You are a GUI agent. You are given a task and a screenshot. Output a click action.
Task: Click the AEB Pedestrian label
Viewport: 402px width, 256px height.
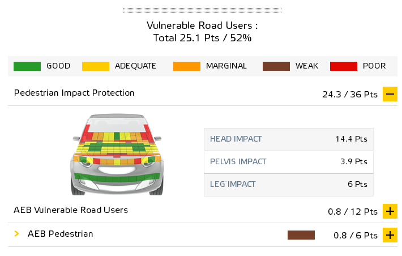tap(60, 234)
